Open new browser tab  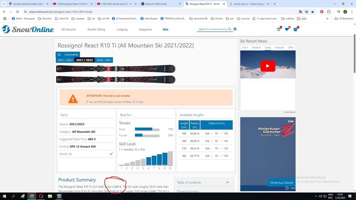275,4
